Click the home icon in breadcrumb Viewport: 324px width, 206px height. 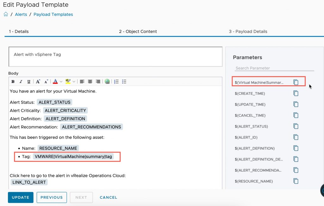click(x=6, y=14)
